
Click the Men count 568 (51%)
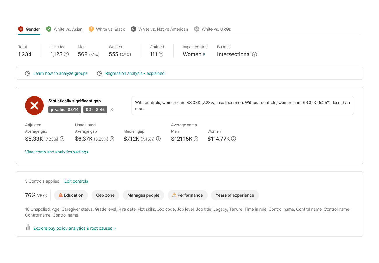[89, 54]
